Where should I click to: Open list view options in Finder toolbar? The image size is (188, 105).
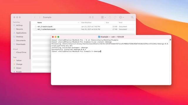[91, 17]
